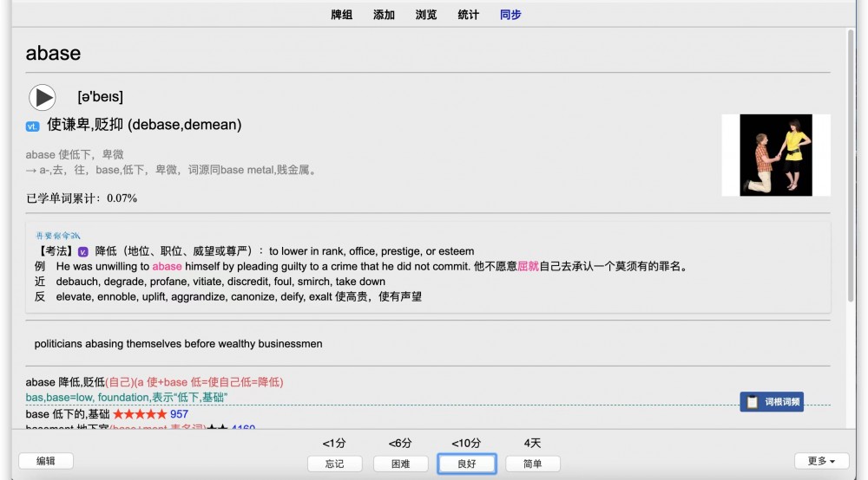Click the vertical scrollbar on the right
Screen dimensions: 868x480
pyautogui.click(x=851, y=165)
